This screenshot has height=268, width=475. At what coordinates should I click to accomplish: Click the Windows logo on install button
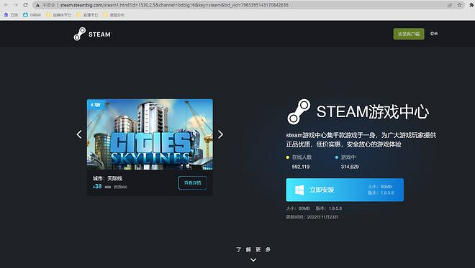[x=299, y=190]
